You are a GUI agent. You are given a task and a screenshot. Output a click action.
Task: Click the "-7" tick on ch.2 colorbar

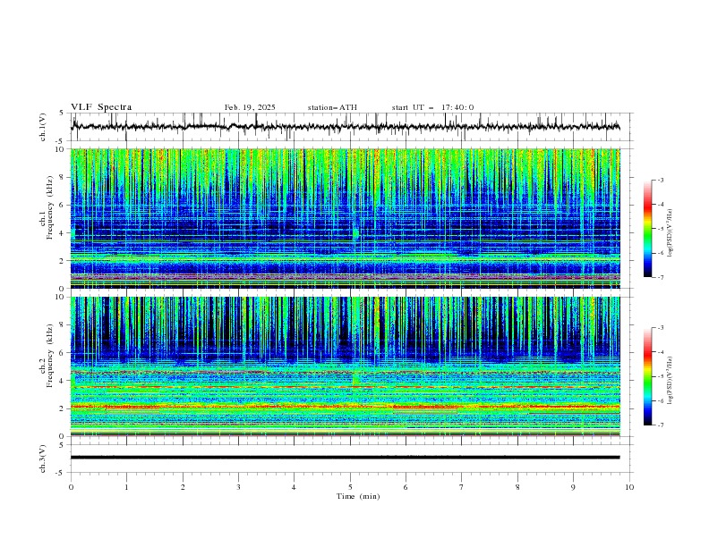[x=661, y=425]
